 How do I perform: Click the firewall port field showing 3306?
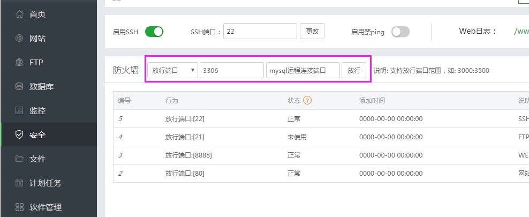tap(231, 70)
